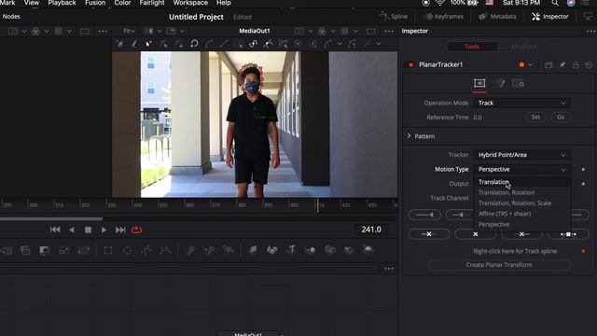Expand the Pattern section
The image size is (597, 336).
pos(409,136)
